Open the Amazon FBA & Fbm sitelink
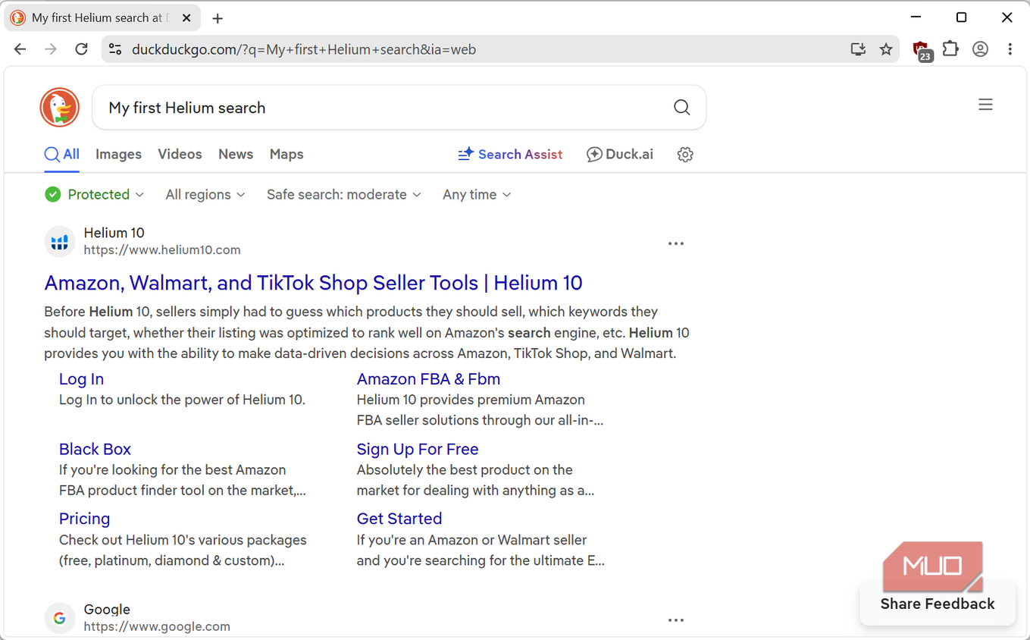 coord(428,379)
